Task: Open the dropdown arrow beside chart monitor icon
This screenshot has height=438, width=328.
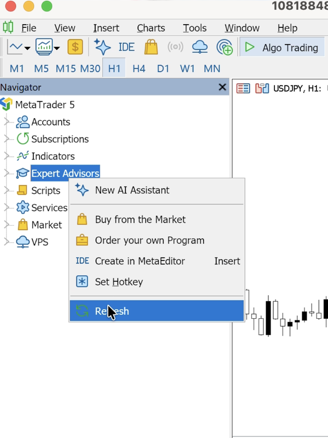Action: click(57, 48)
